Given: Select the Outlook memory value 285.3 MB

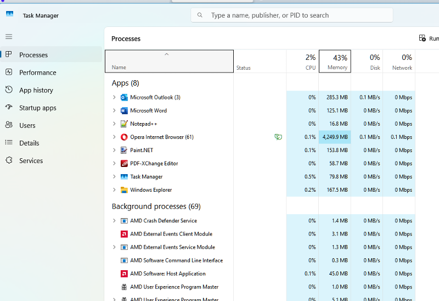Looking at the screenshot, I should click(335, 97).
